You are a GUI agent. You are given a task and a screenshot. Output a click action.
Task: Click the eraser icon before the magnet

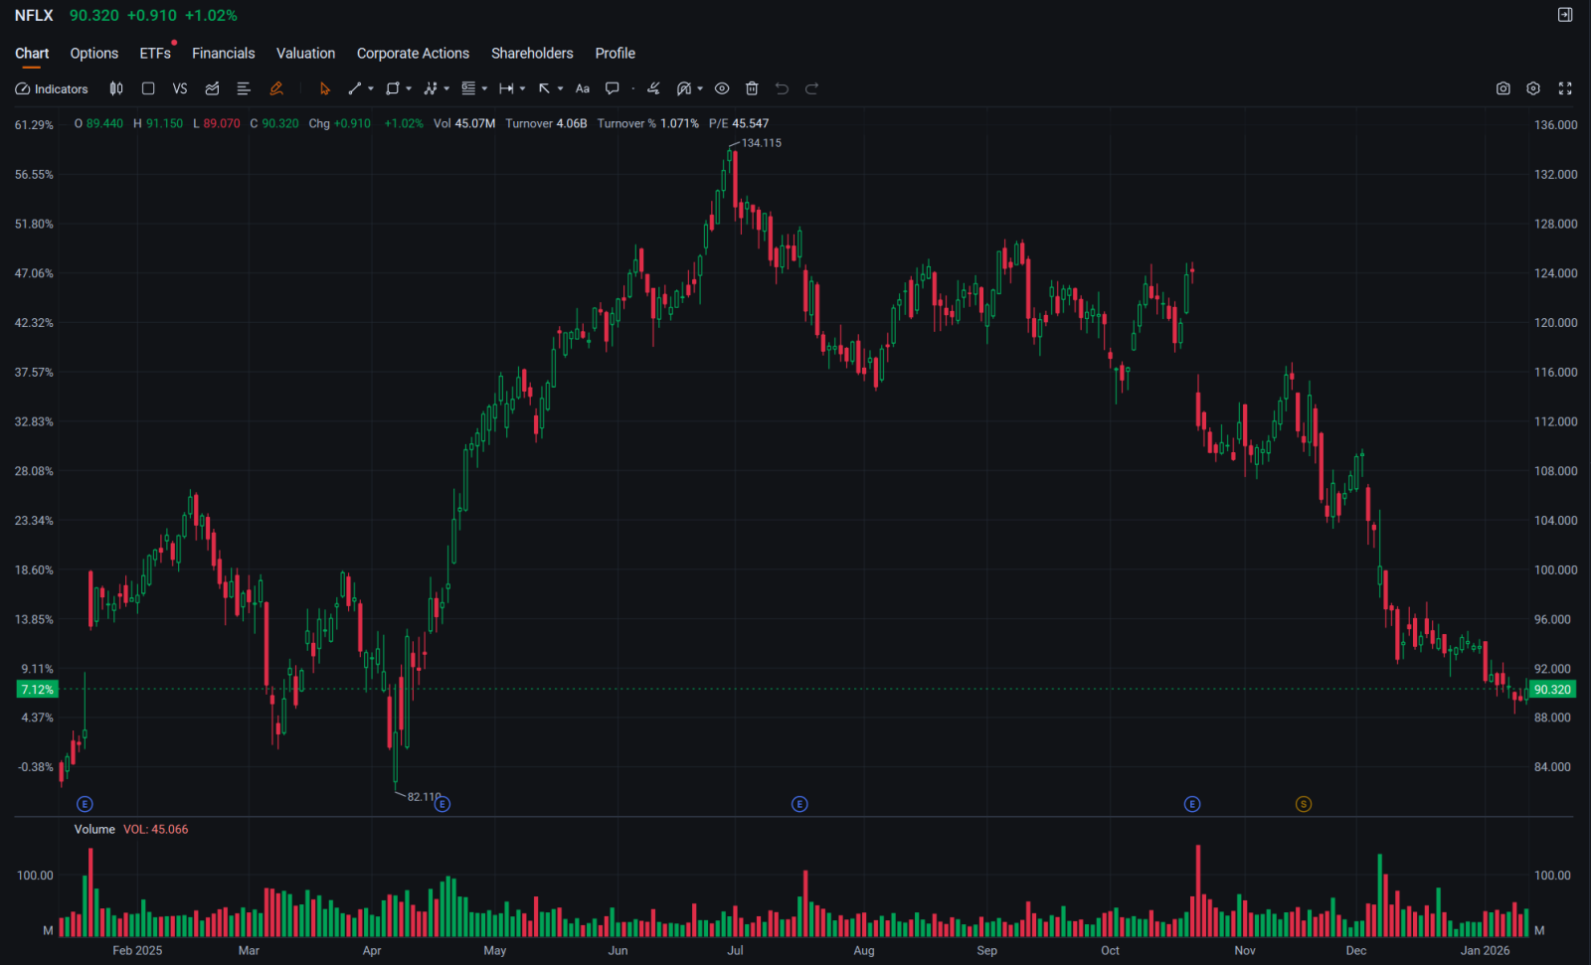(x=653, y=88)
